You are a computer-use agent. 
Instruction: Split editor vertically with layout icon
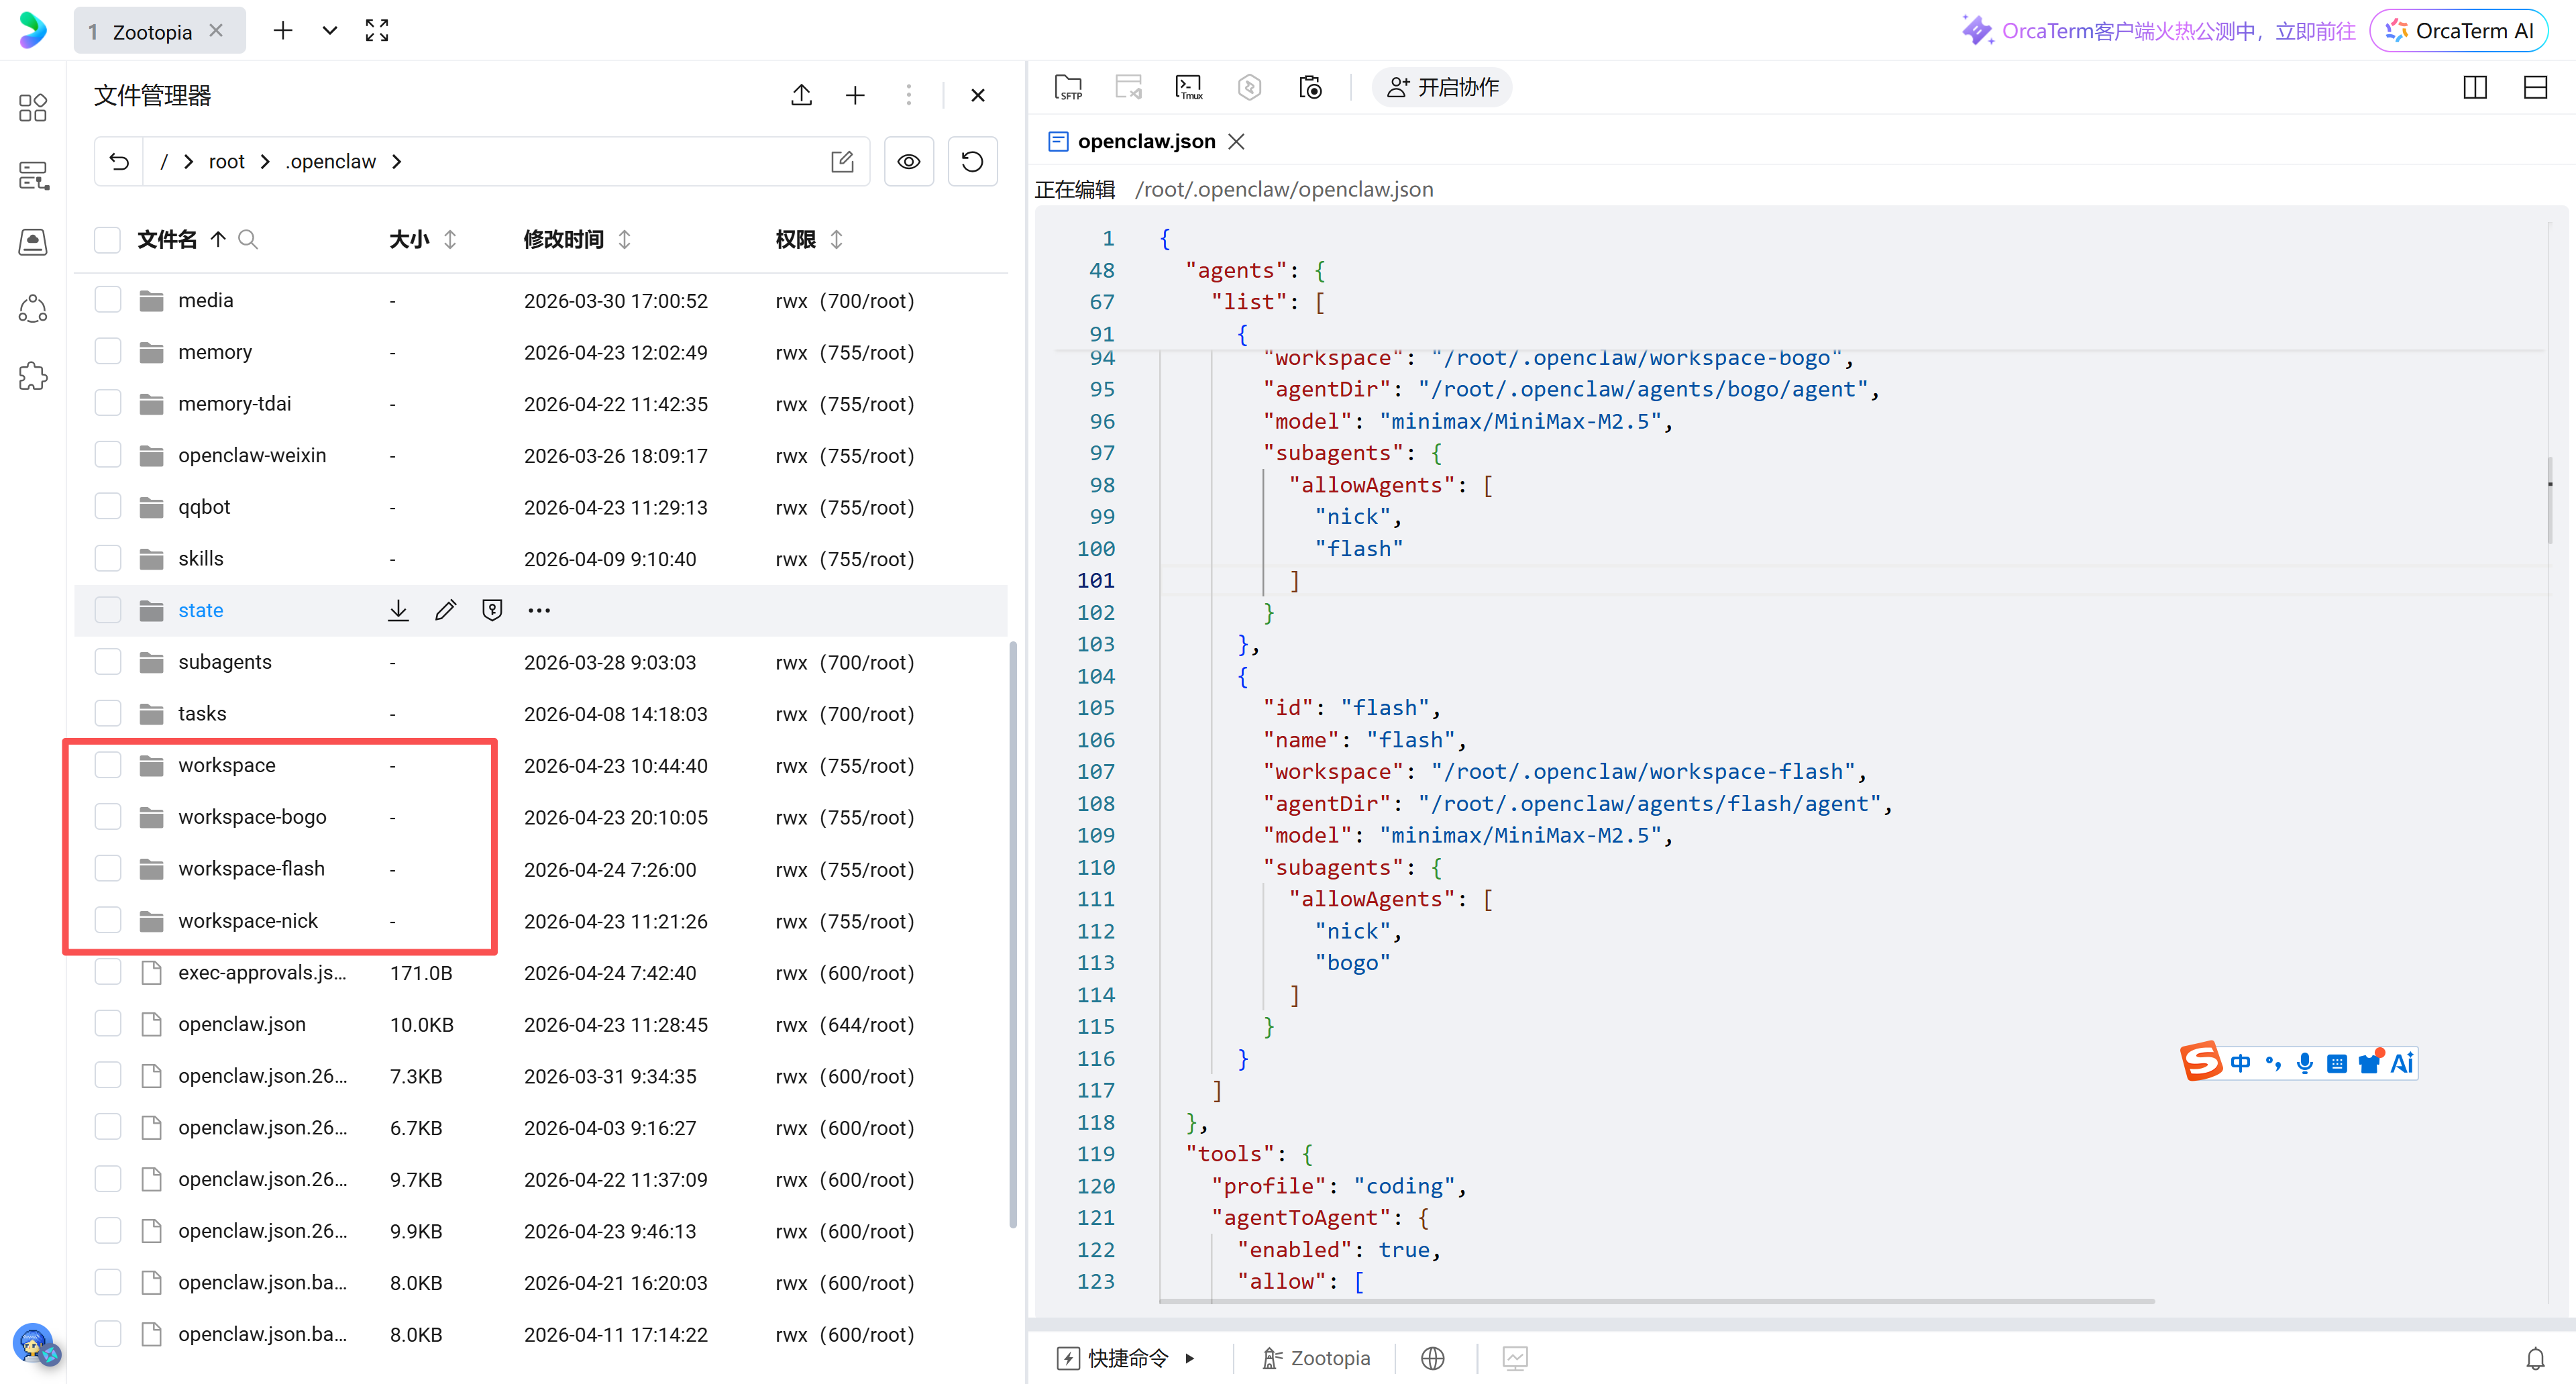click(x=2475, y=87)
